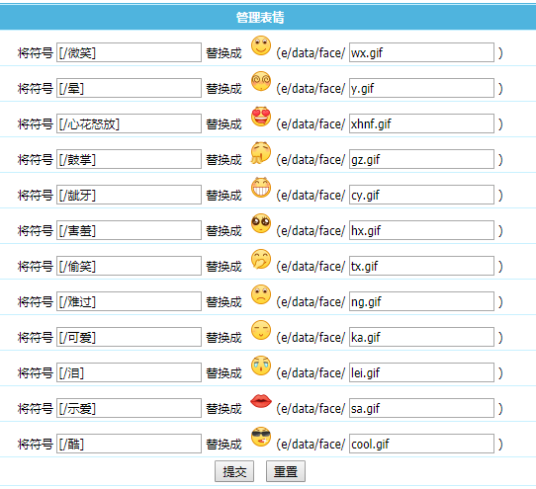This screenshot has height=489, width=536.
Task: Click the smiling face emoticon for wx.gif
Action: [261, 45]
